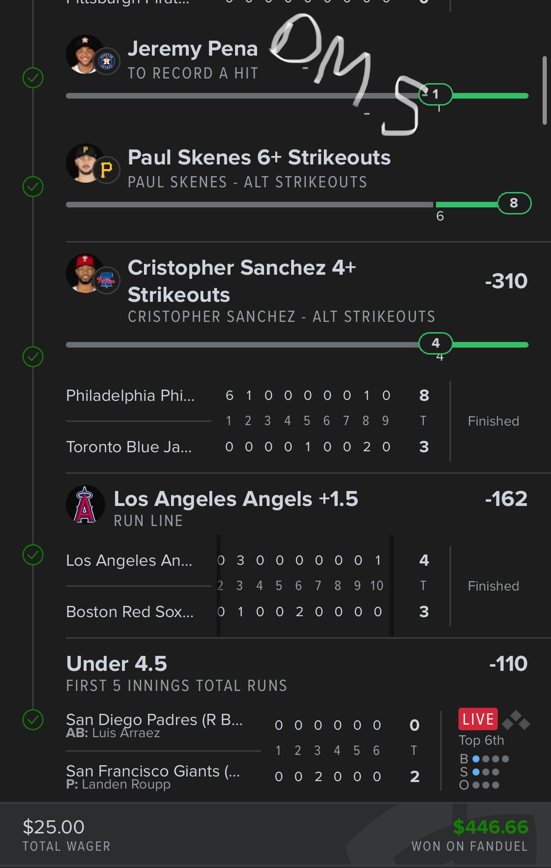Tap the Los Angeles Angels logo
The image size is (551, 868).
click(85, 505)
